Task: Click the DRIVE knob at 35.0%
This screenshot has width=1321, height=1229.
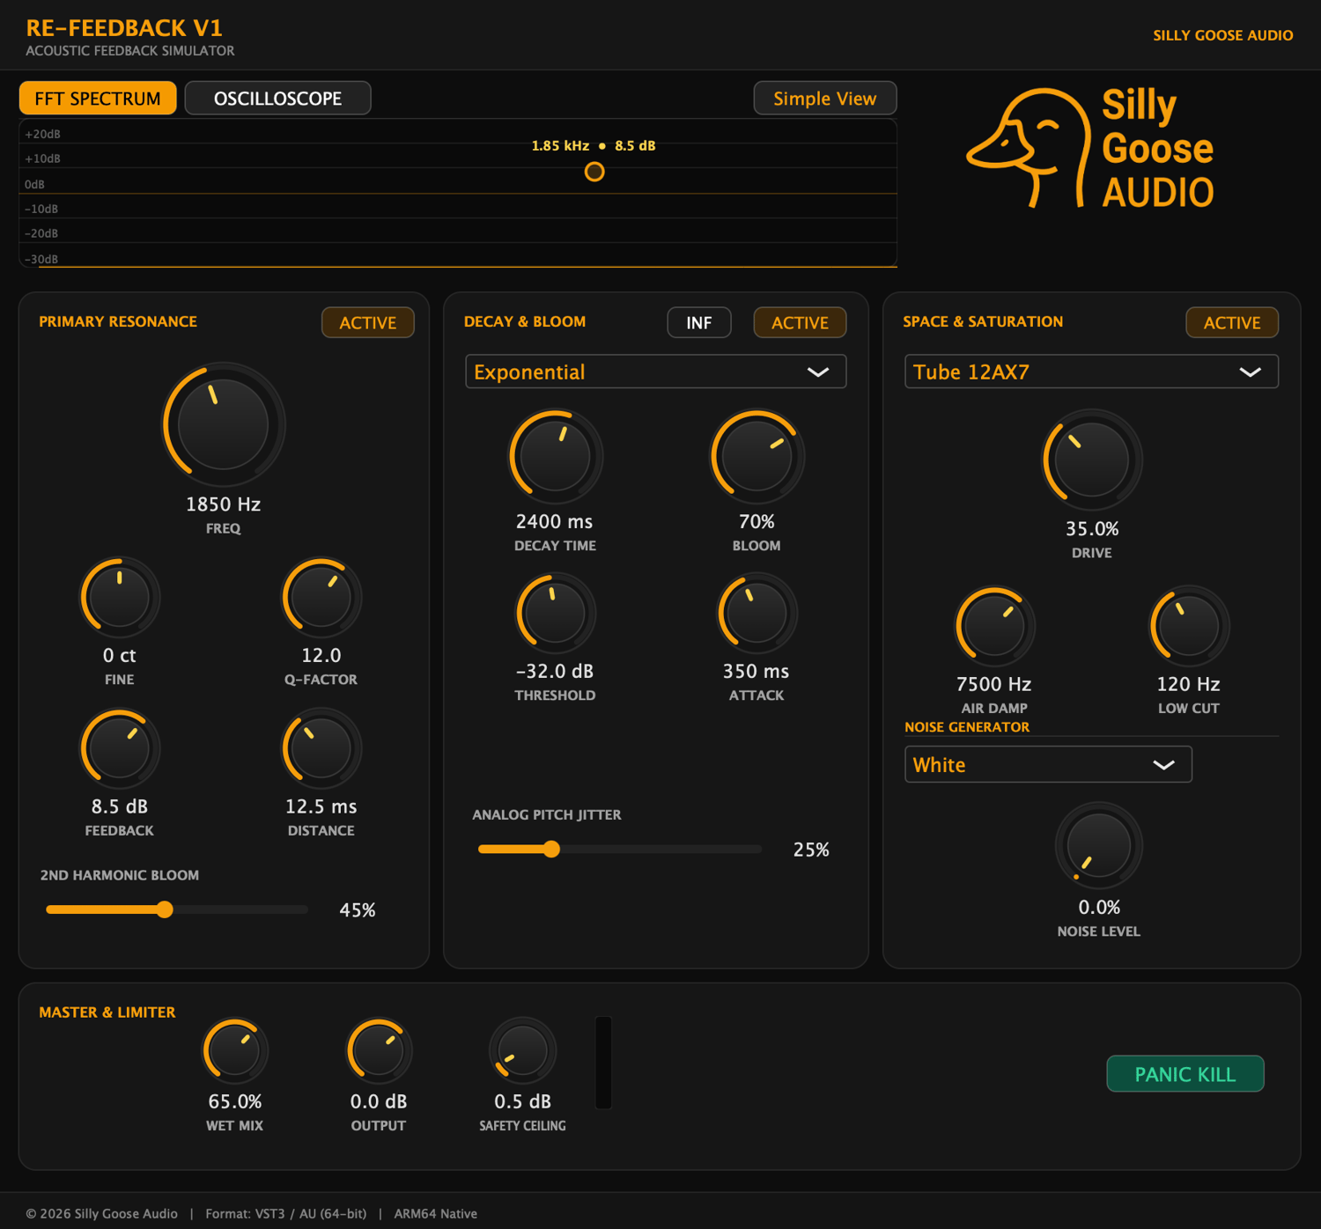Action: (1092, 460)
